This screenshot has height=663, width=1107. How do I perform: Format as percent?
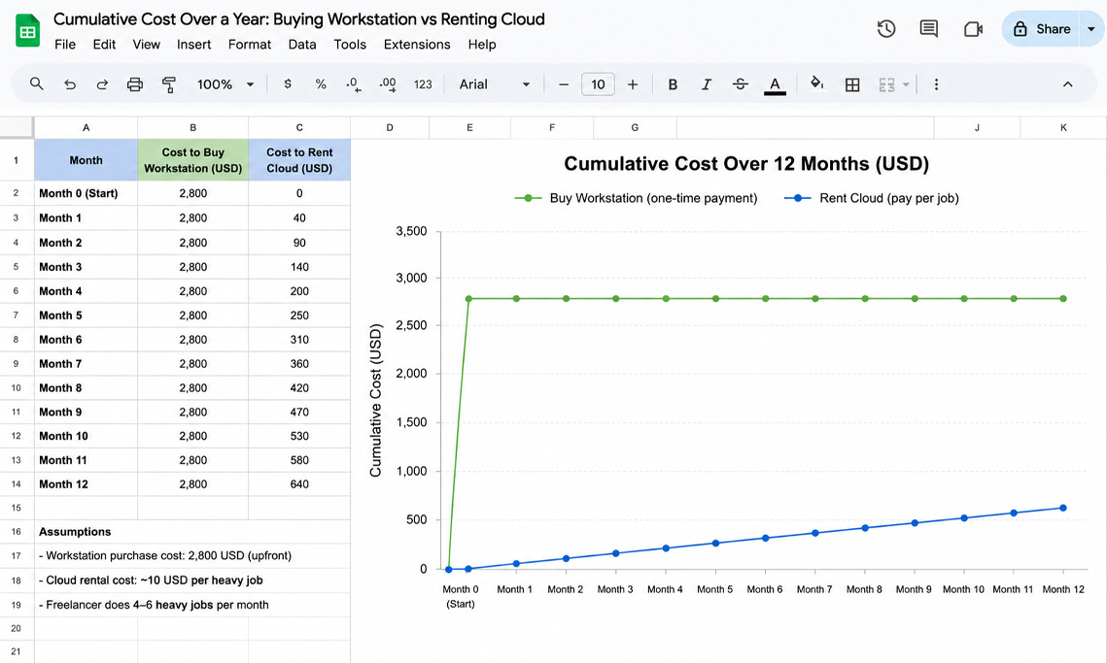(321, 83)
